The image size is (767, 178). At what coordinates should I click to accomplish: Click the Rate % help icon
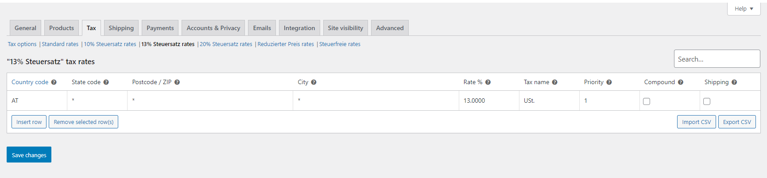(488, 82)
